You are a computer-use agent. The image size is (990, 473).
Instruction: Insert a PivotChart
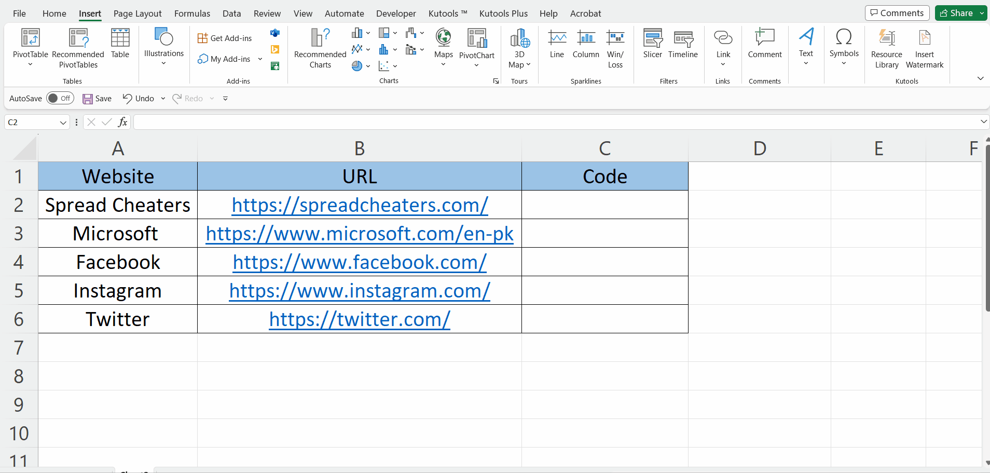(476, 48)
